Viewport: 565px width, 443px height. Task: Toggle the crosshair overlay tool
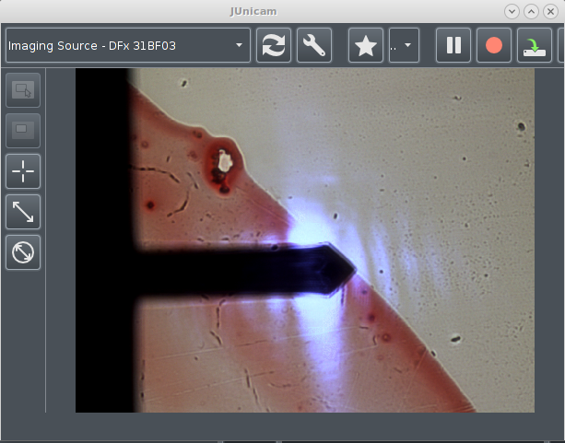click(23, 171)
